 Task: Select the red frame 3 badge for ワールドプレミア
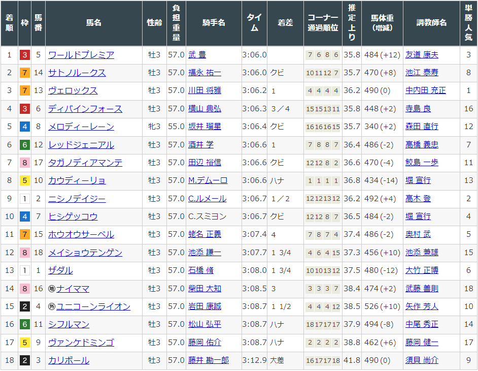point(25,55)
